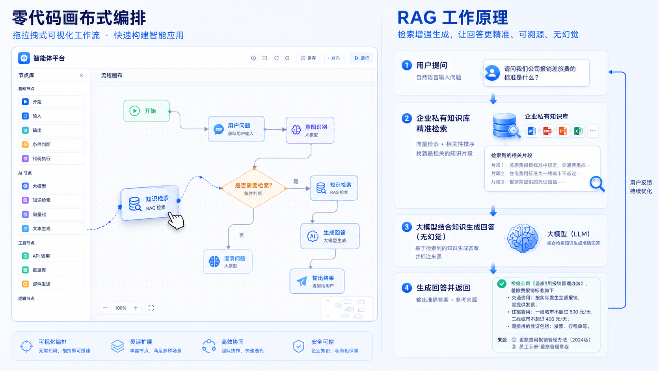Click the focus-frame icon in the top toolbar
Image resolution: width=659 pixels, height=371 pixels.
point(265,58)
